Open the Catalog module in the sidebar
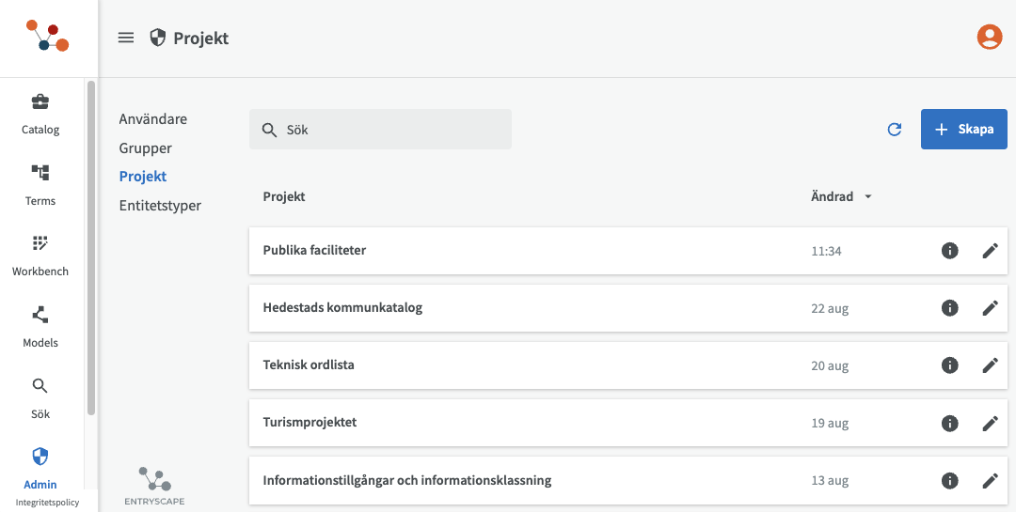 tap(40, 114)
